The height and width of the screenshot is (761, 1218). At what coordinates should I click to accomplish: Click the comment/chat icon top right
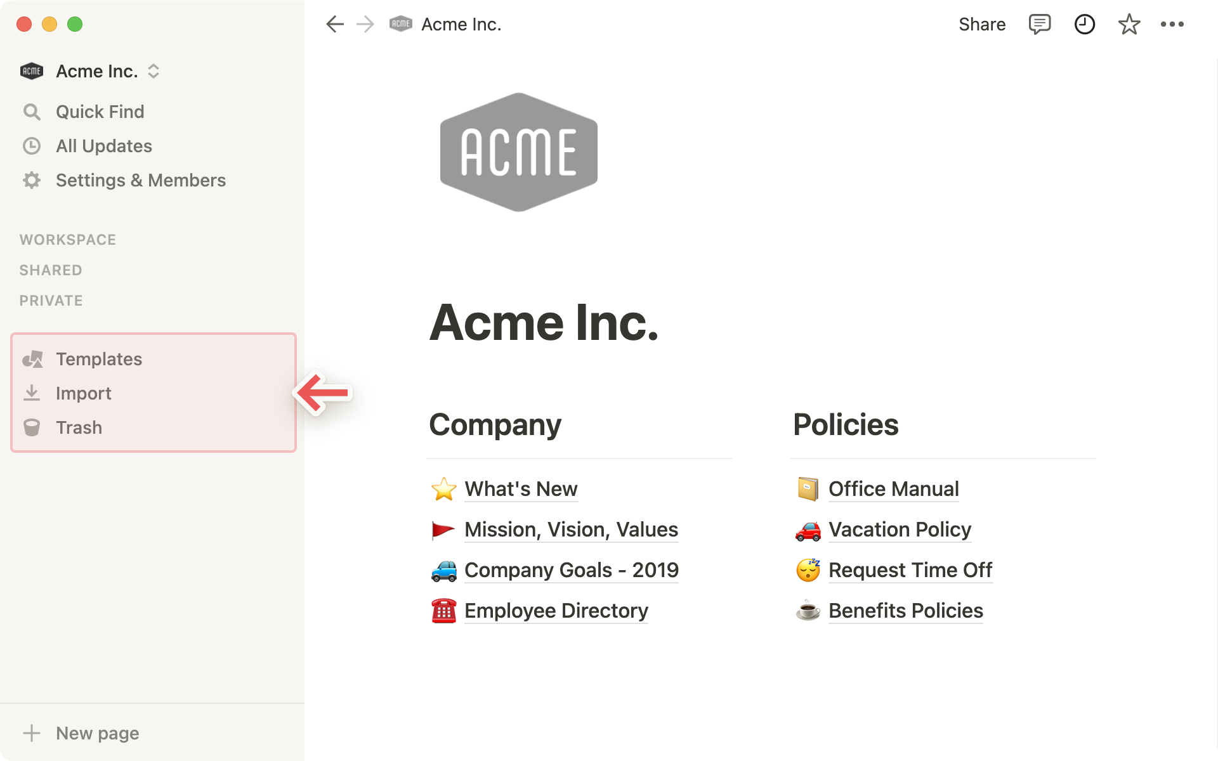click(x=1039, y=23)
